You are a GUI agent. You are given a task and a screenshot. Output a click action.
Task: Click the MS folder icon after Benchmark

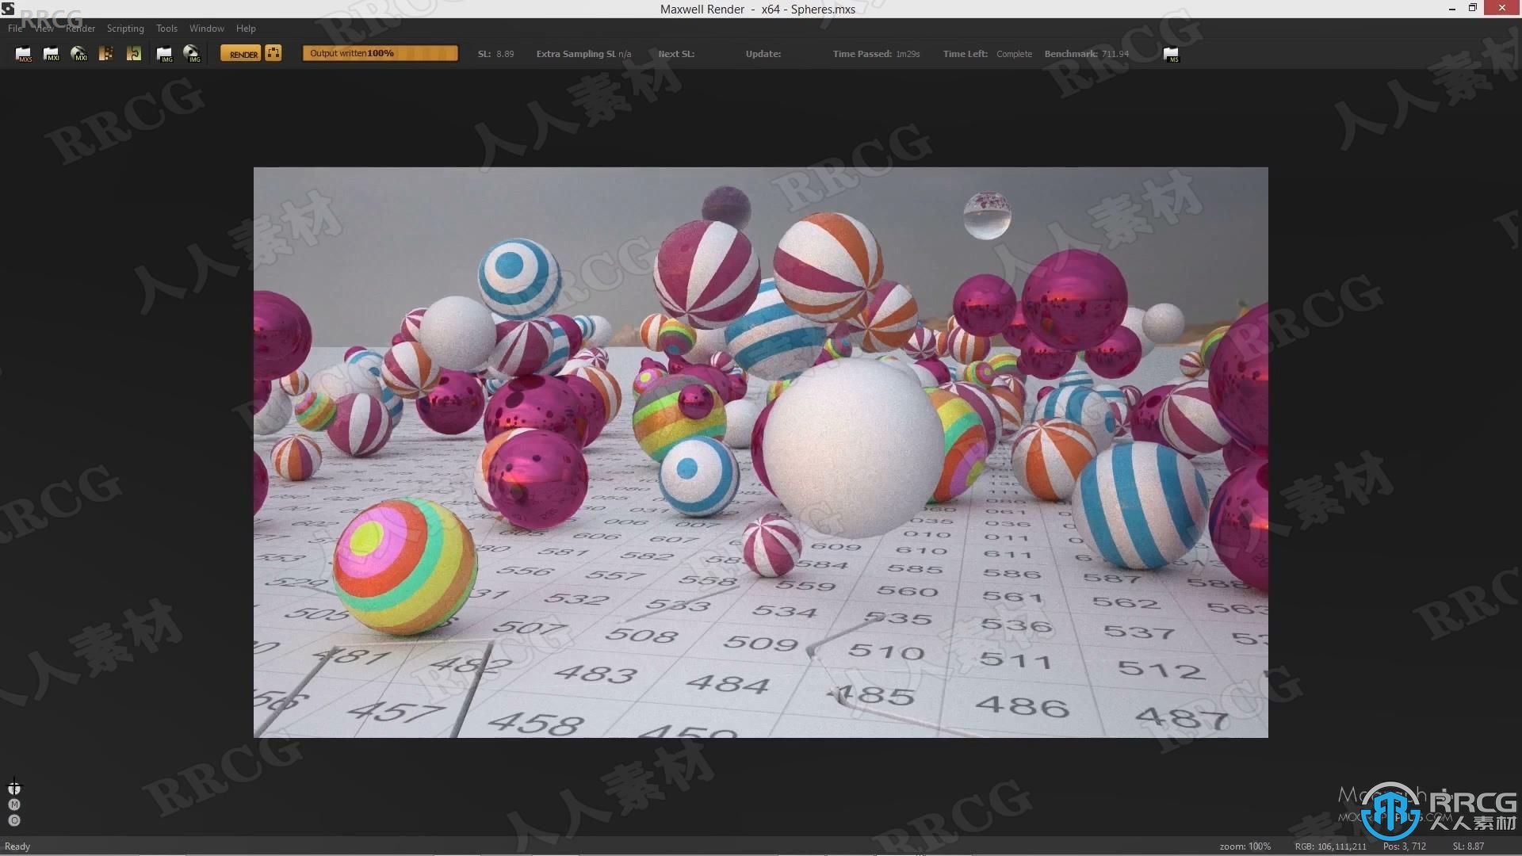[1171, 54]
